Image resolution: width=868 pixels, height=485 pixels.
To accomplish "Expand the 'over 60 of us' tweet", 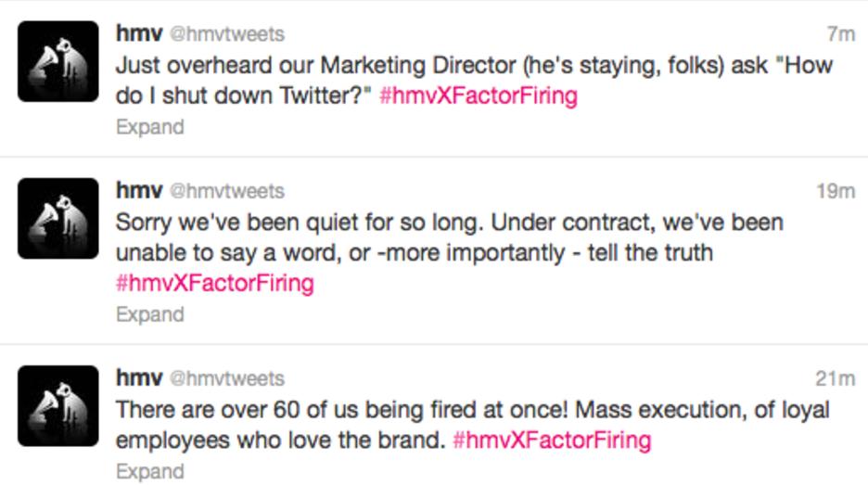I will tap(149, 471).
